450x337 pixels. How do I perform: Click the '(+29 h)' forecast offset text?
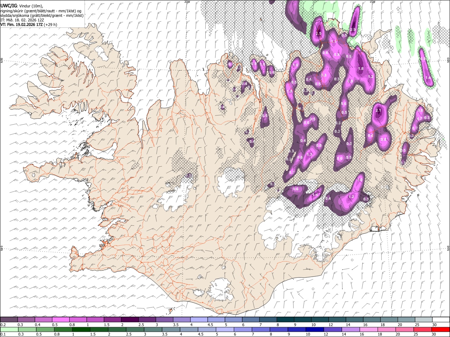pyautogui.click(x=51, y=25)
